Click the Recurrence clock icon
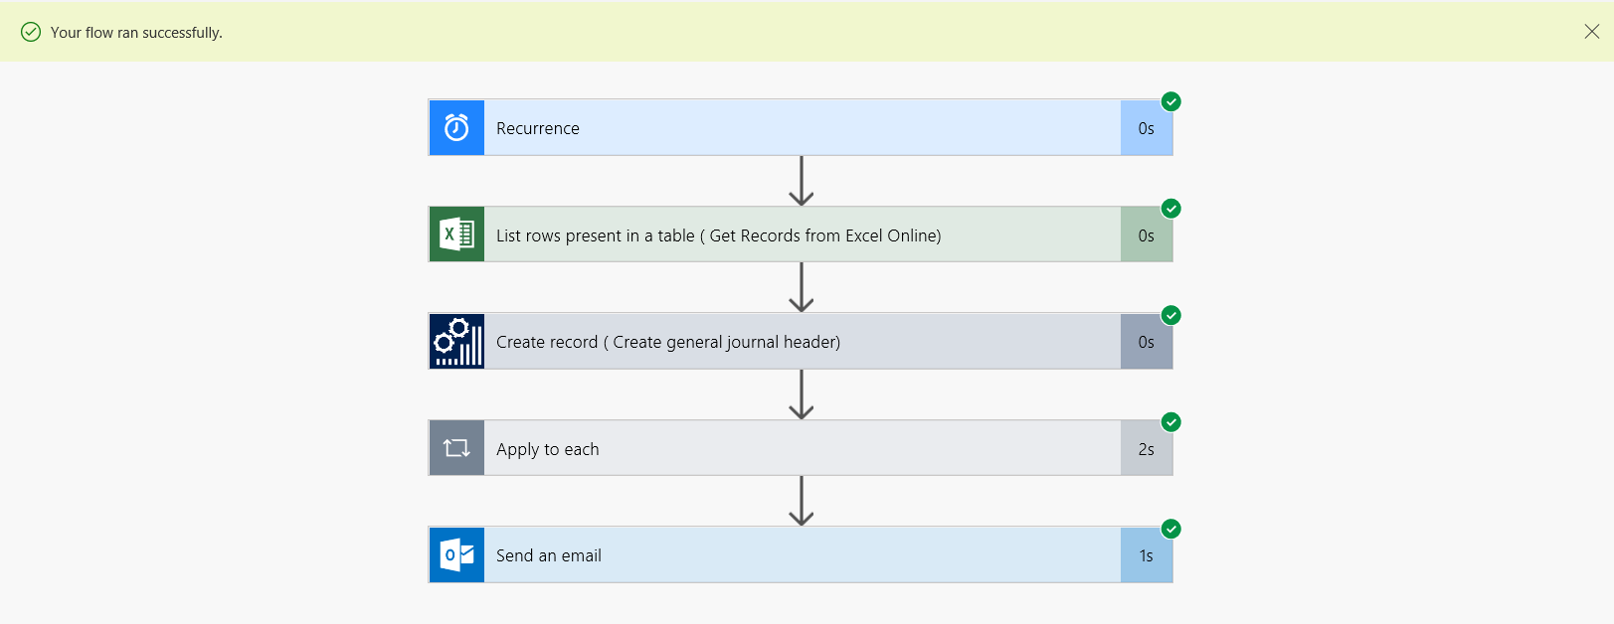The image size is (1614, 624). [x=455, y=127]
